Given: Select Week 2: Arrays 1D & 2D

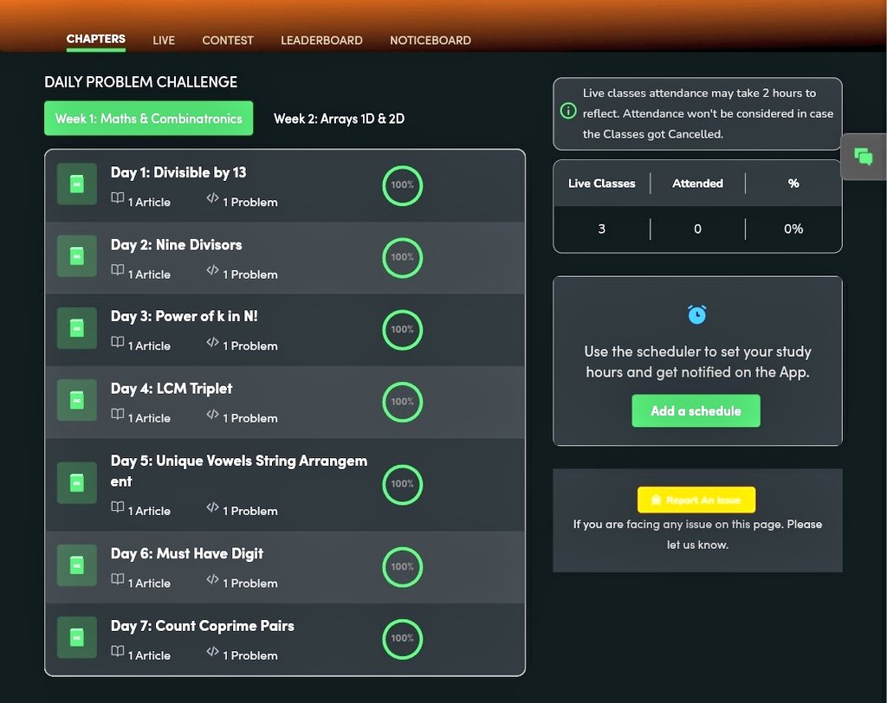Looking at the screenshot, I should [x=339, y=119].
